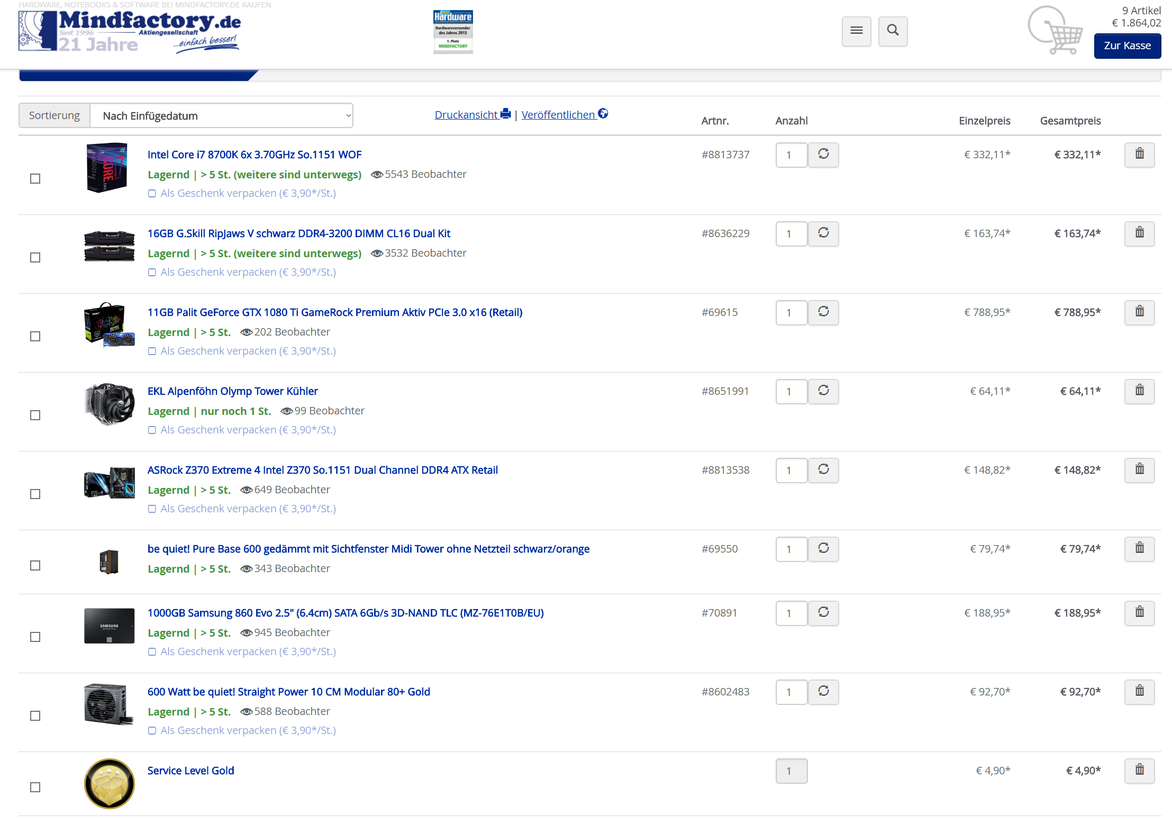The height and width of the screenshot is (824, 1172).
Task: Click the Palit GeForce GTX 1080 Ti thumbnail
Action: [109, 324]
